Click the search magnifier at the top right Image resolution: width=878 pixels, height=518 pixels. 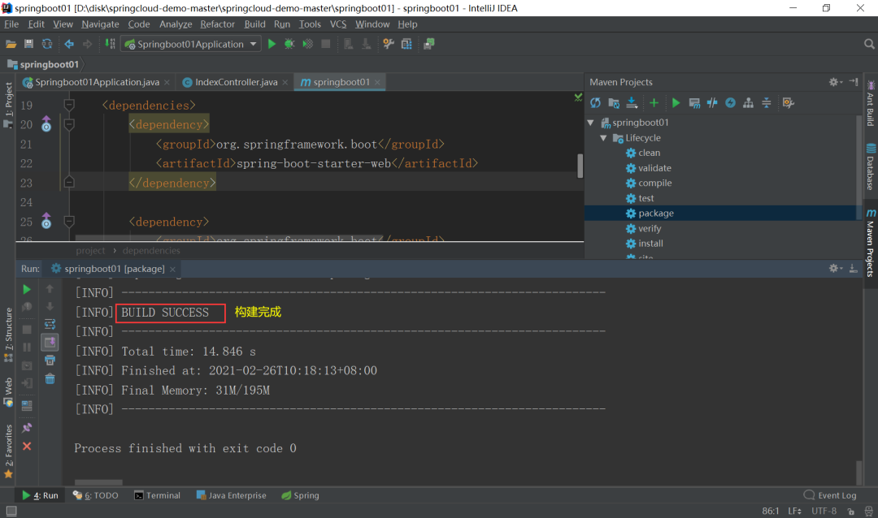[x=869, y=44]
